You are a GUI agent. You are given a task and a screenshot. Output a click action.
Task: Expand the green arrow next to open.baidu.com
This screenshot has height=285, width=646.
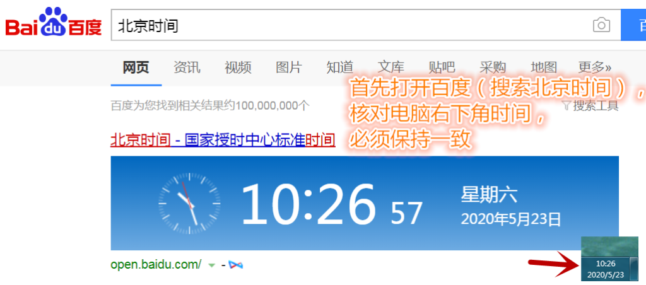[x=212, y=265]
